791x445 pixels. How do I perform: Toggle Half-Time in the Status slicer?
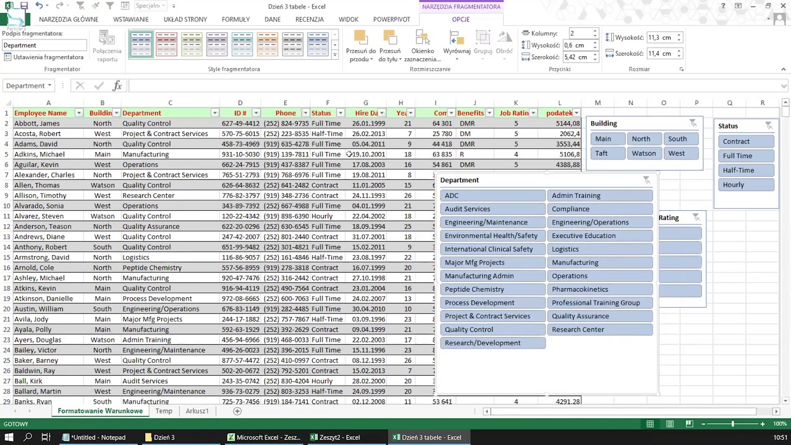[746, 170]
